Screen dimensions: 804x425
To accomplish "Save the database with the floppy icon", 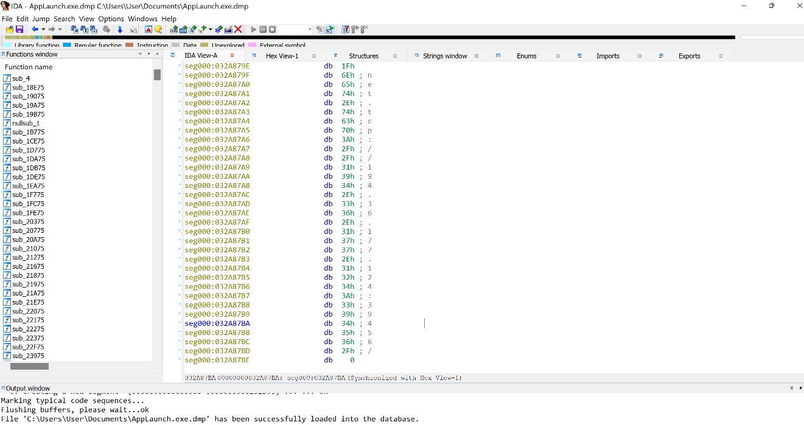I will coord(19,29).
